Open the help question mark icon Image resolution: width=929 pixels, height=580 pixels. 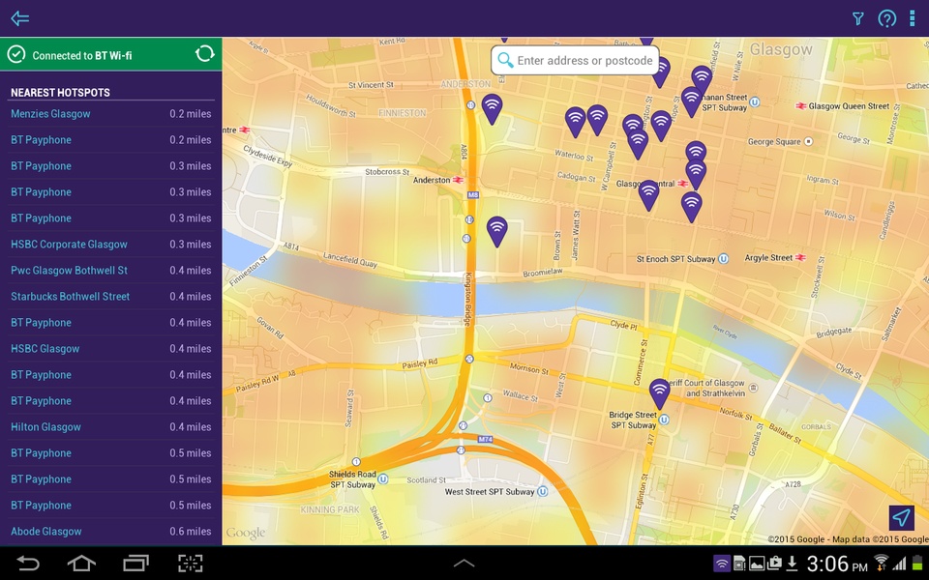[886, 18]
